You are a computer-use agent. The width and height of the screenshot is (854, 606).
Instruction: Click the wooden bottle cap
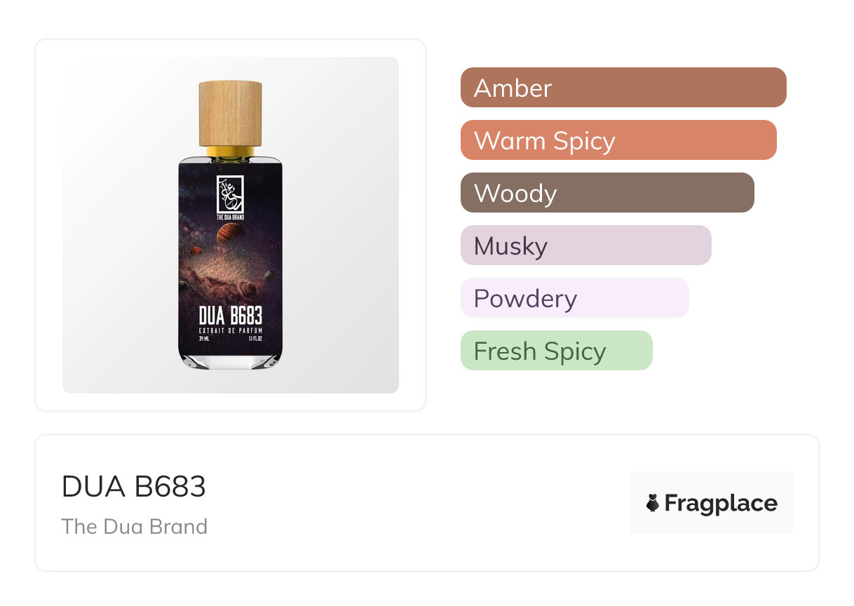coord(231,114)
